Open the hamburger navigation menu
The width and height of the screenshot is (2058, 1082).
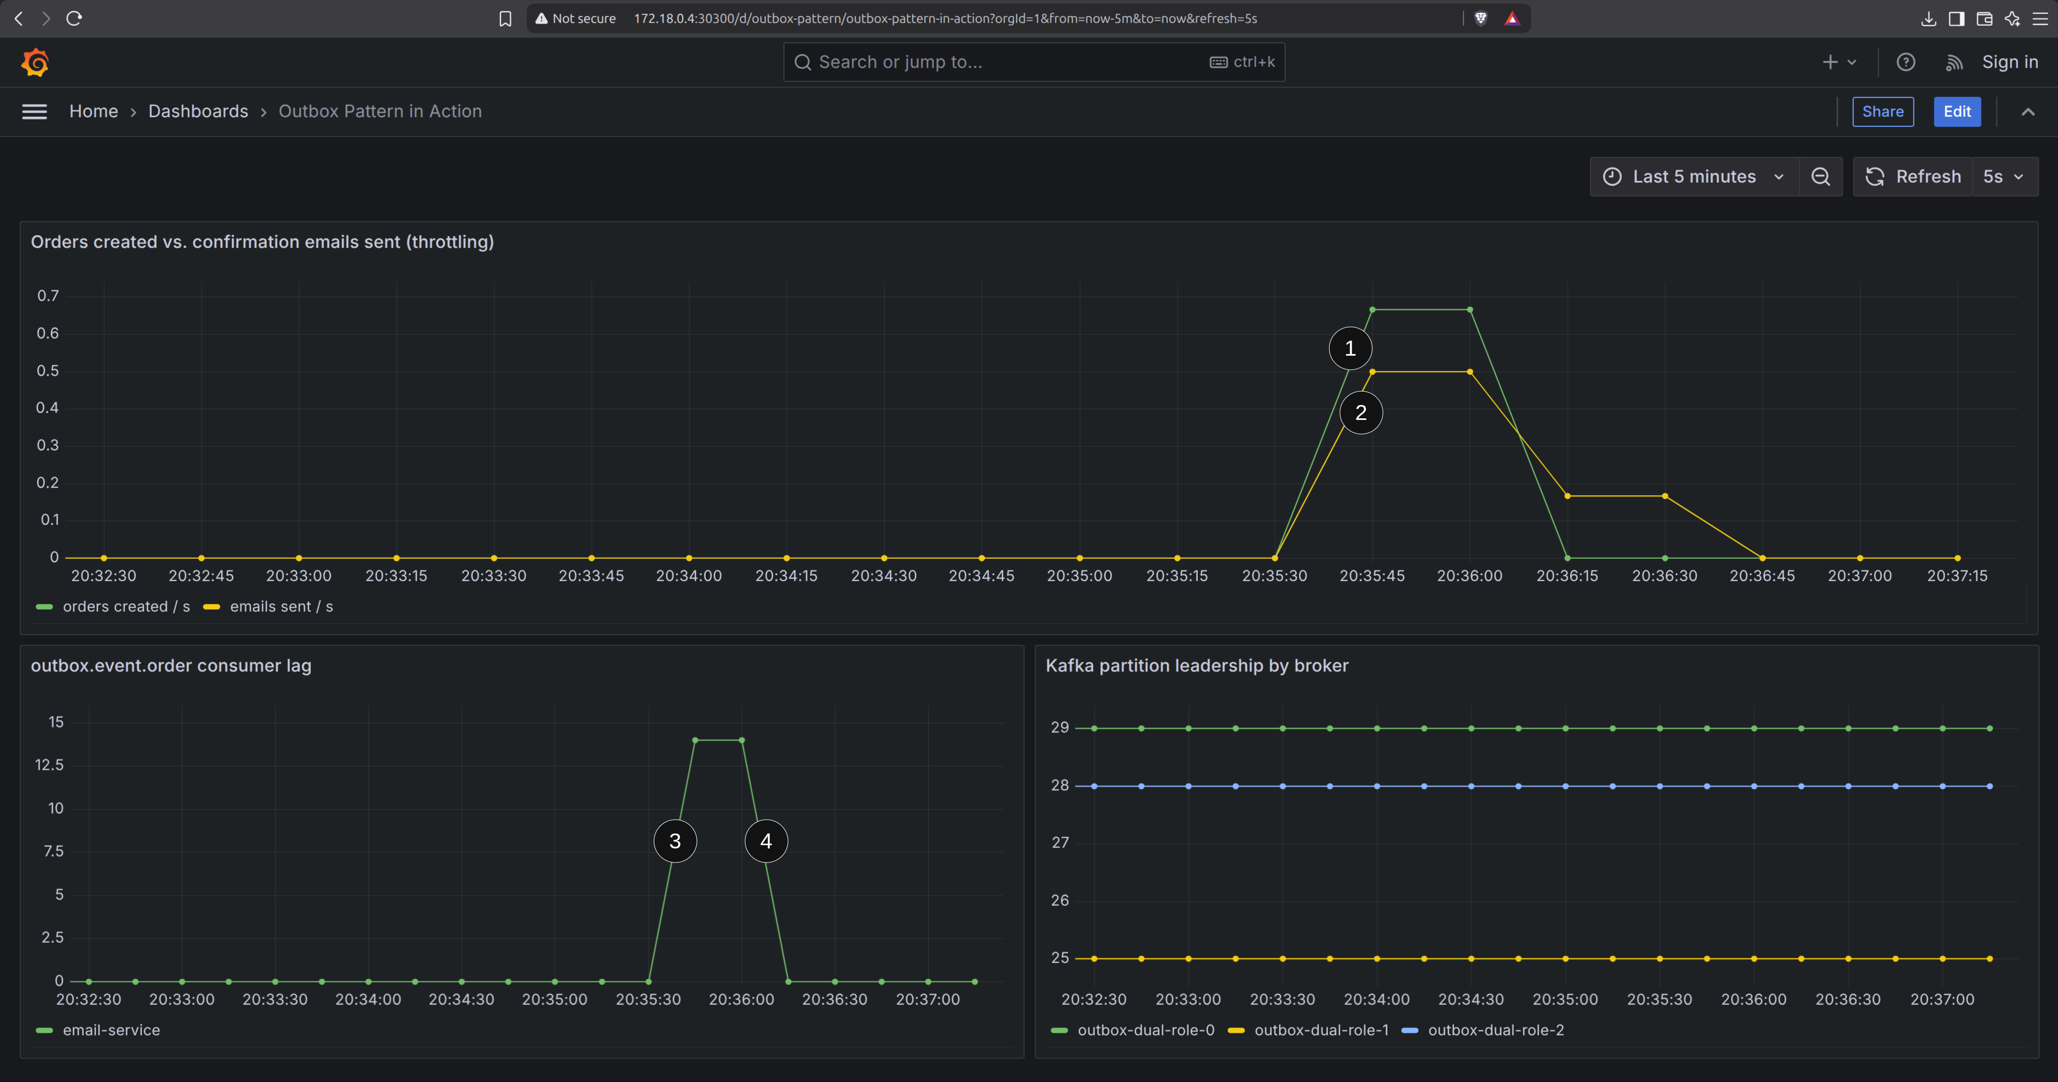coord(34,112)
